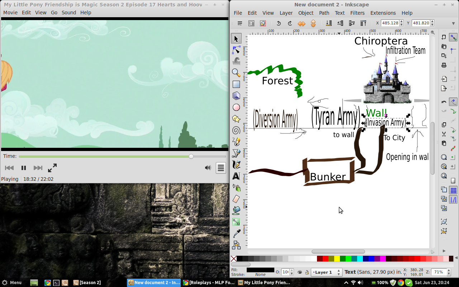Open Inkscape's Path menu
The height and width of the screenshot is (287, 459).
324,13
